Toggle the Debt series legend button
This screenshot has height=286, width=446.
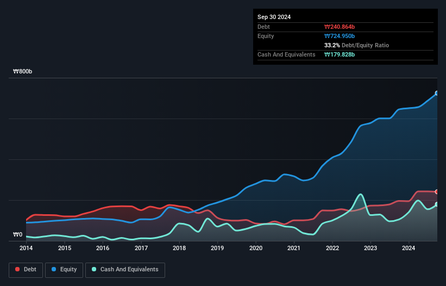(26, 270)
